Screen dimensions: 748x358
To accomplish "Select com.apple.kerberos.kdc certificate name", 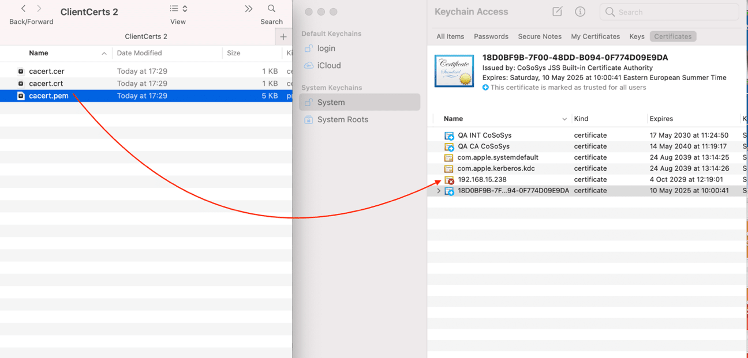I will 498,168.
